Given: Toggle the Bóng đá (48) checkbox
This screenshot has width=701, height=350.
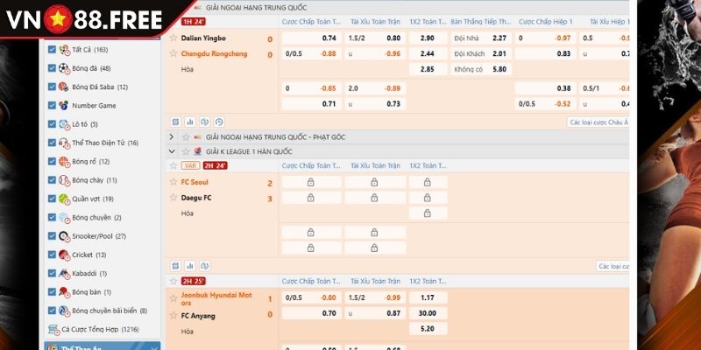Looking at the screenshot, I should pos(53,68).
